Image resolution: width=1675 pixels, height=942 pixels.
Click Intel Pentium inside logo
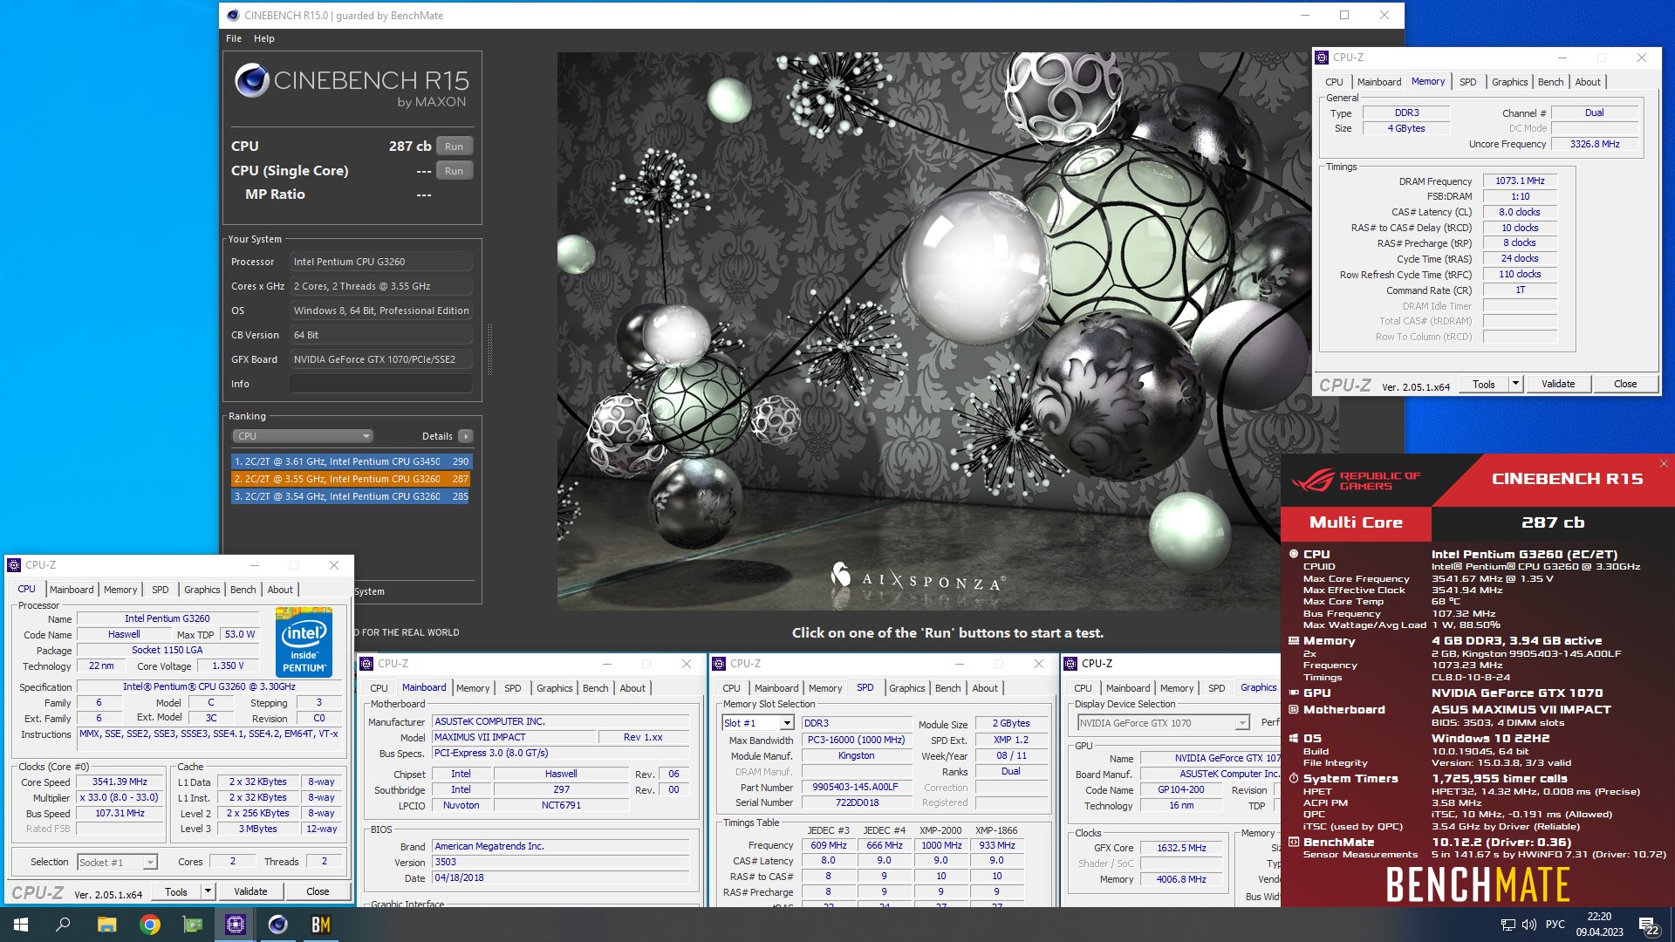[x=304, y=643]
